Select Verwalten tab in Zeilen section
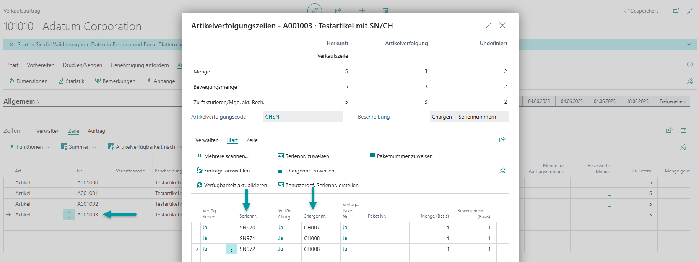Image resolution: width=699 pixels, height=262 pixels. pyautogui.click(x=48, y=131)
